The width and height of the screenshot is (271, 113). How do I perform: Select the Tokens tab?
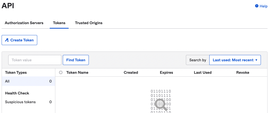click(59, 23)
